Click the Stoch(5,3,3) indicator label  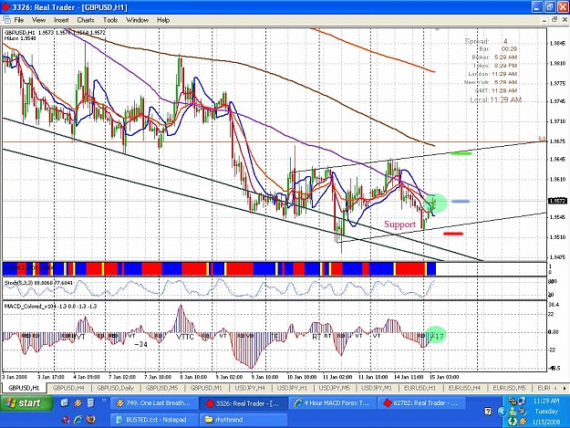pos(38,283)
